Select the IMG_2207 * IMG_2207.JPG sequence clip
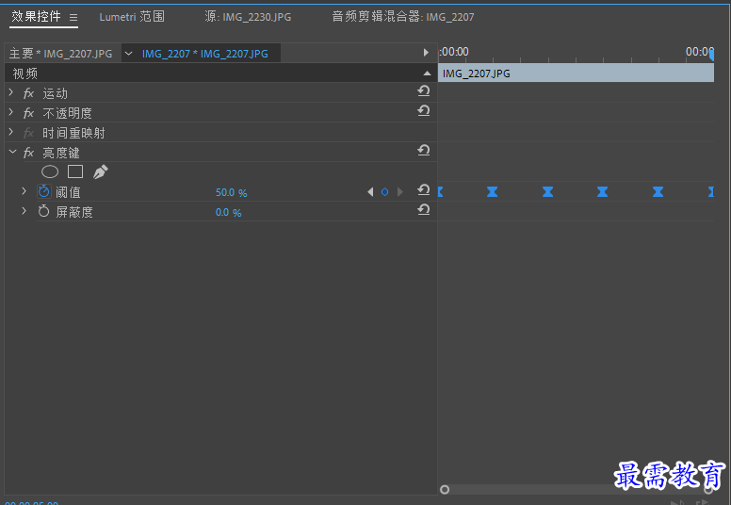Viewport: 731px width, 505px height. [x=205, y=54]
